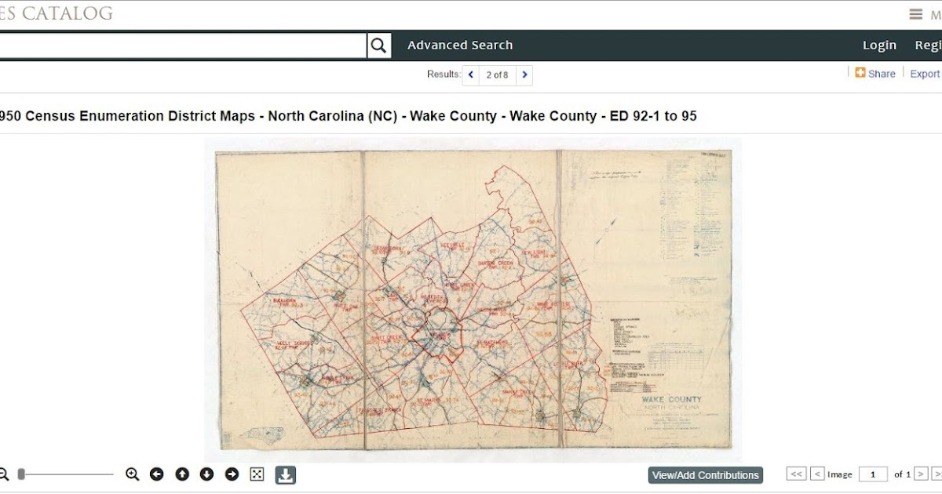The height and width of the screenshot is (494, 942).
Task: Open the Login page
Action: [879, 45]
